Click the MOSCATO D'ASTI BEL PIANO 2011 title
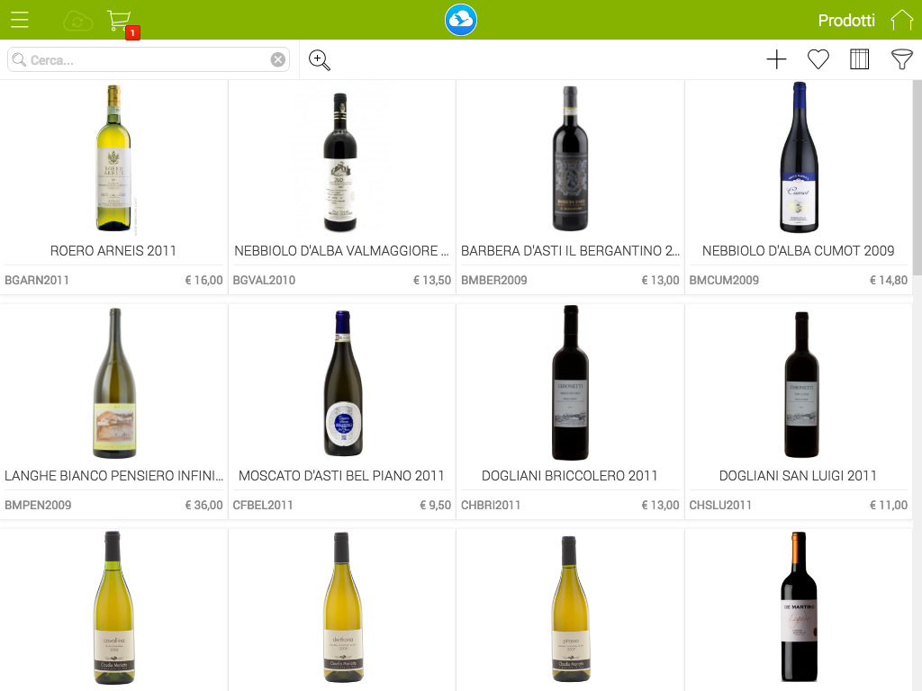Screen dimensions: 922x691 coord(341,476)
